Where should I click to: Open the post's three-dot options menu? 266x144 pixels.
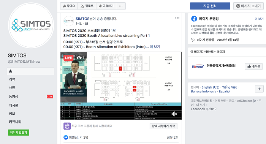tap(177, 18)
